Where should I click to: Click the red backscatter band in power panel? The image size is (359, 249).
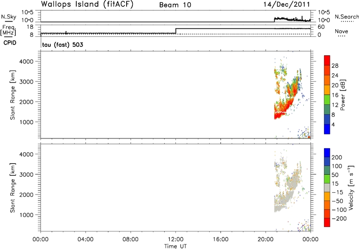coord(284,108)
